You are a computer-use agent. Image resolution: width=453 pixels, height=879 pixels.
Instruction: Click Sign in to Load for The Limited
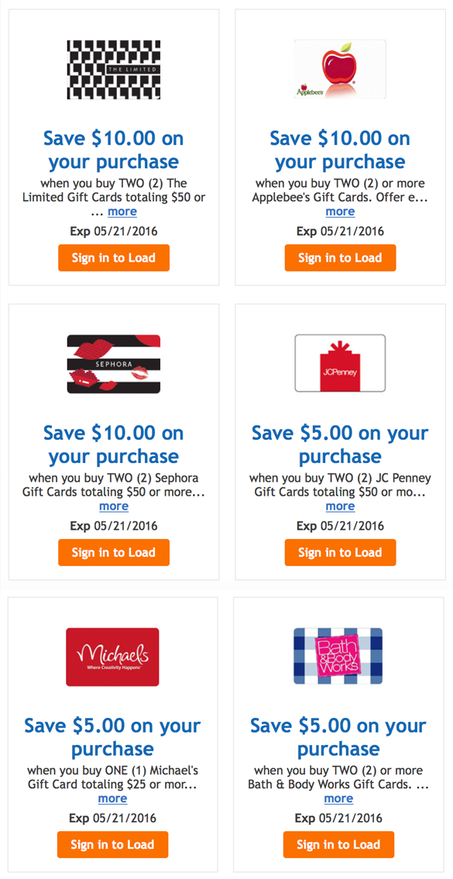pyautogui.click(x=113, y=258)
